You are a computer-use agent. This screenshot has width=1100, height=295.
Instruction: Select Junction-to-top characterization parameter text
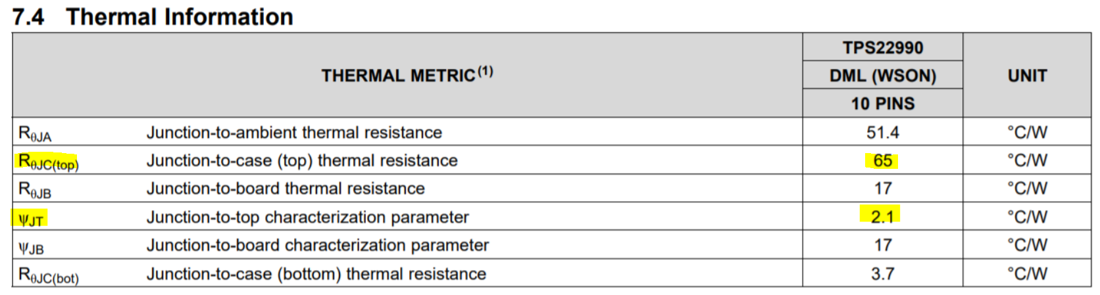308,217
